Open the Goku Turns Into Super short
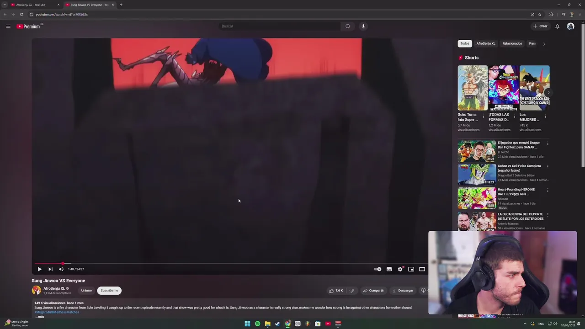 (x=473, y=88)
